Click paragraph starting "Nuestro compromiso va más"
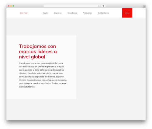This screenshot has height=129, width=152. (x=43, y=75)
